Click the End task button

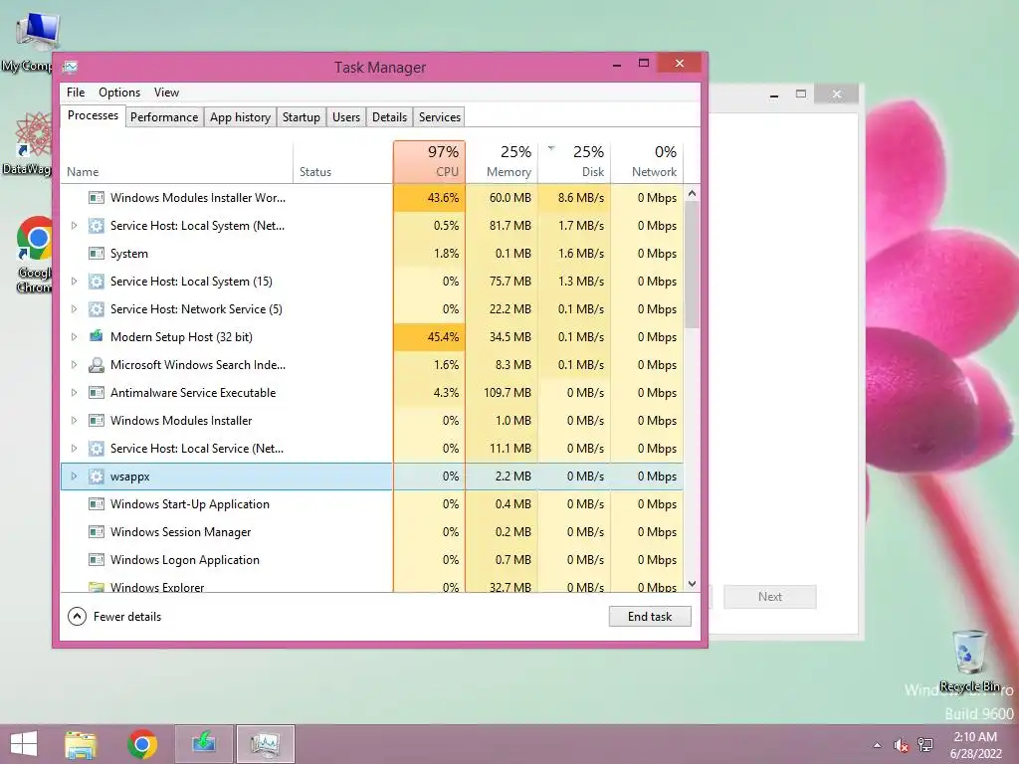tap(650, 617)
